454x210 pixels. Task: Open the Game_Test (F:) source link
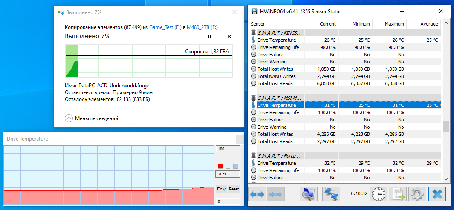click(x=165, y=27)
